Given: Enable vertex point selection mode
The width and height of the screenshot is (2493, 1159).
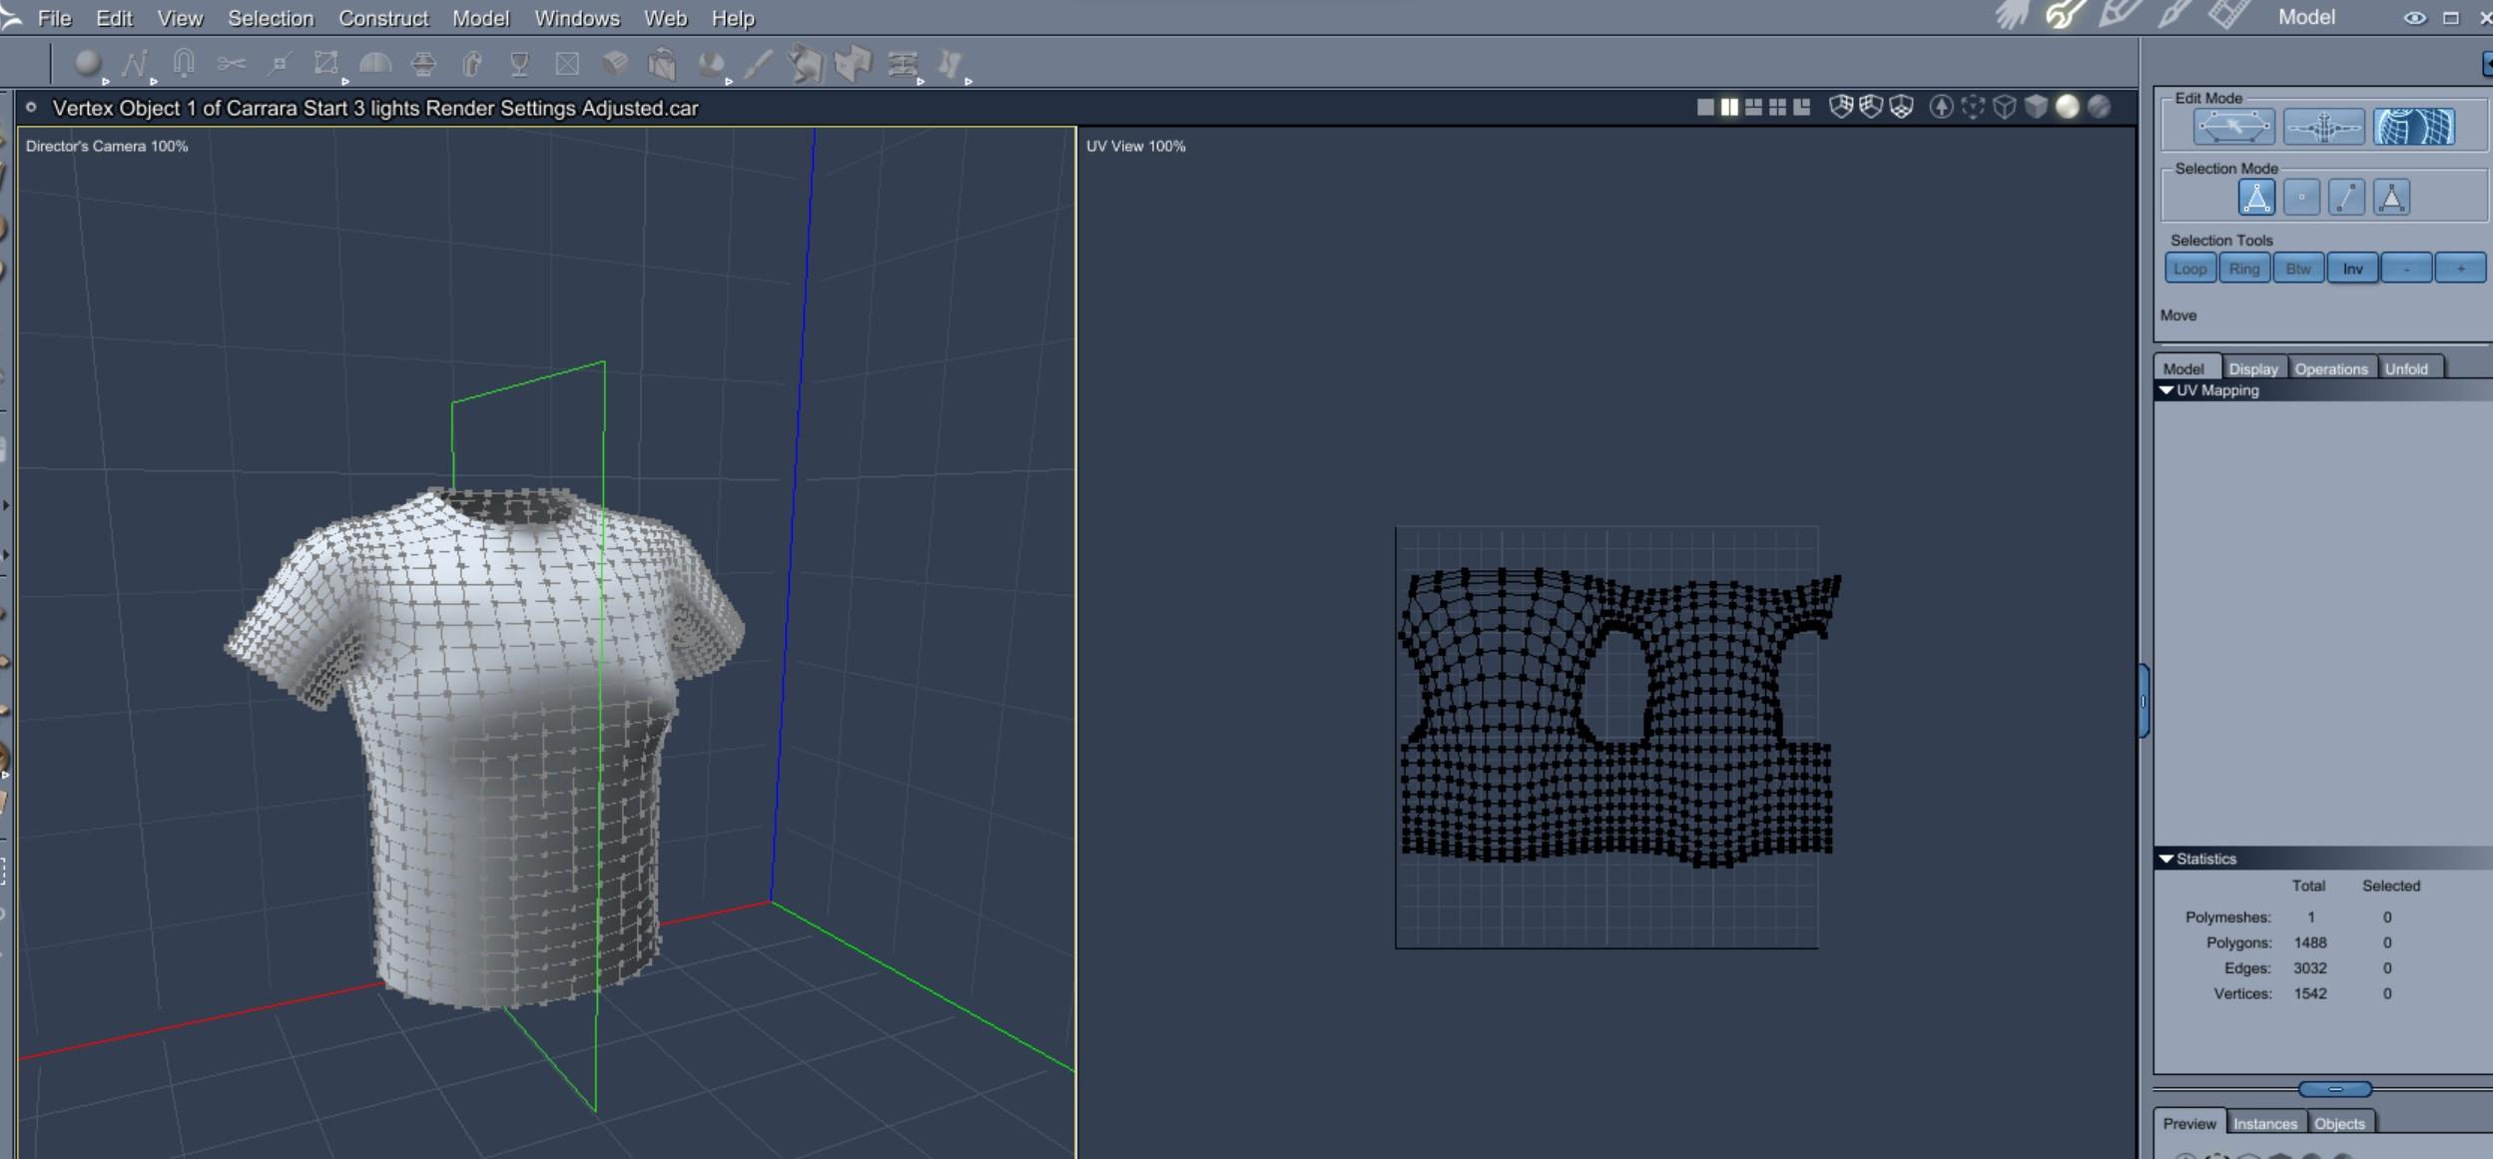Looking at the screenshot, I should point(2301,198).
